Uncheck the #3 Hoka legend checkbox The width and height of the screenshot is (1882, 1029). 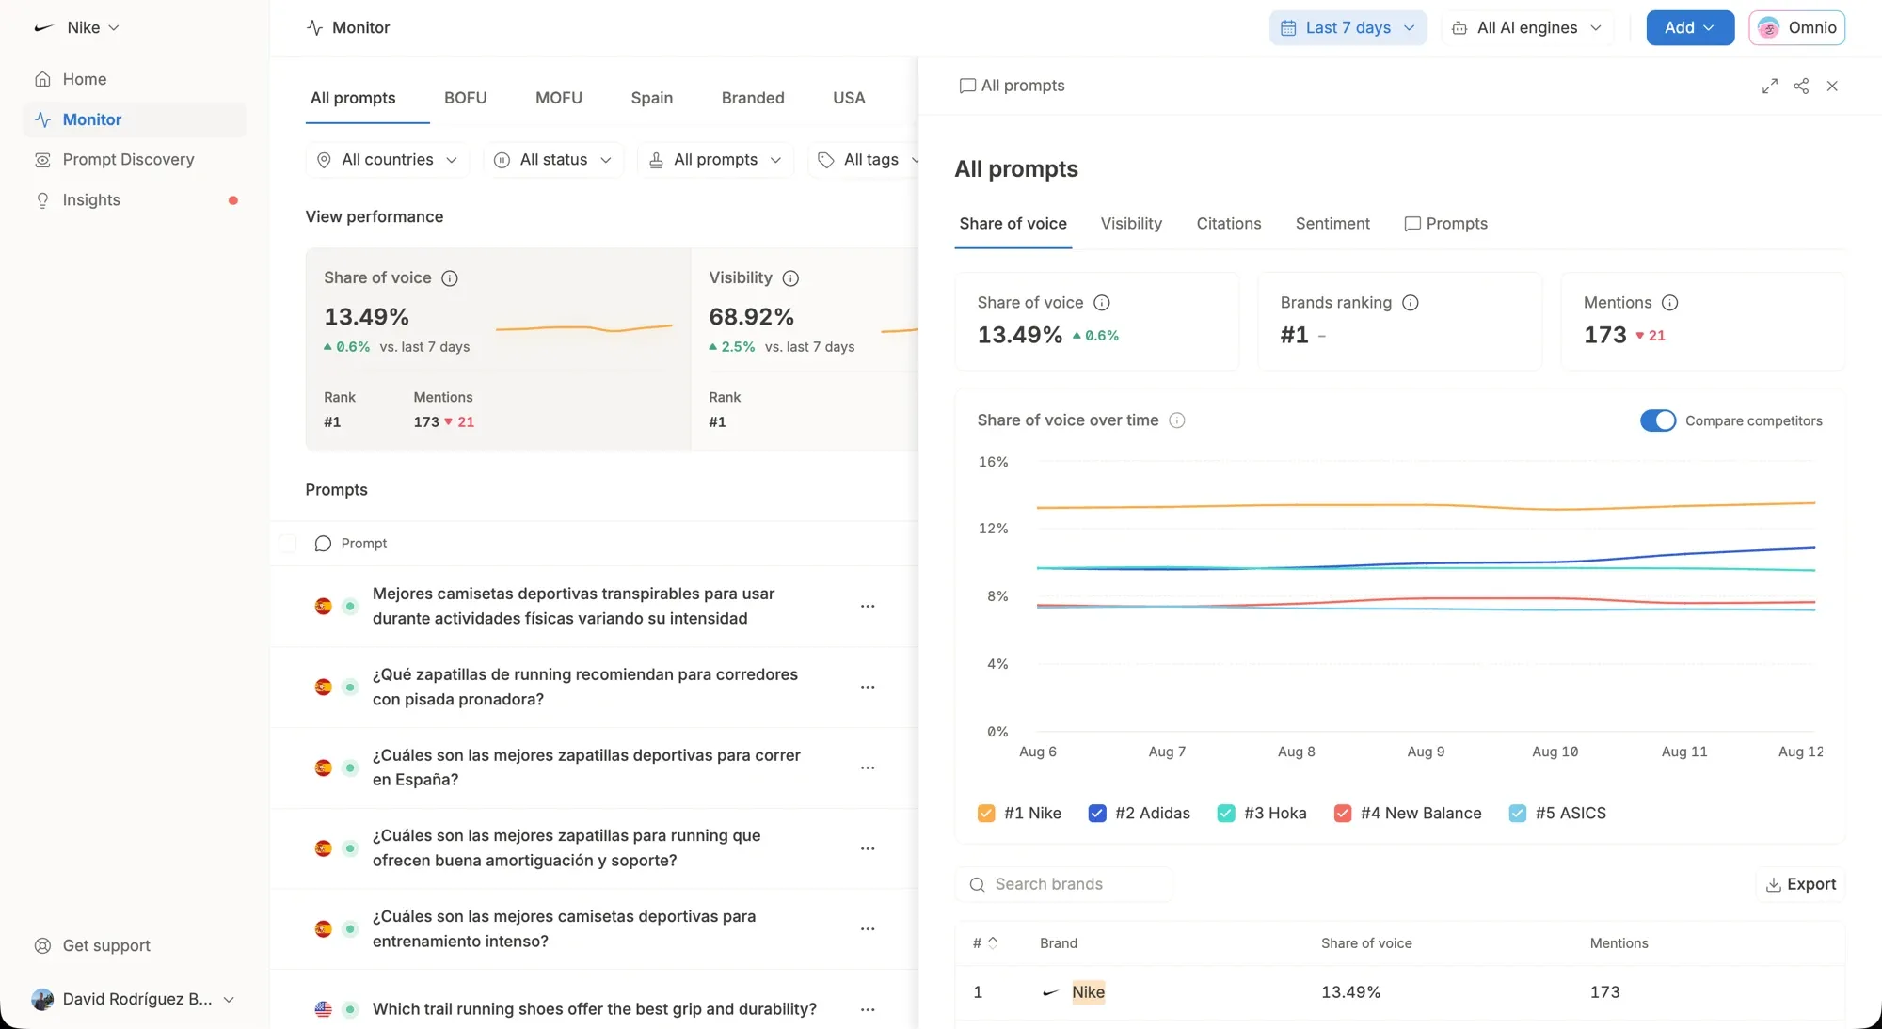tap(1226, 814)
